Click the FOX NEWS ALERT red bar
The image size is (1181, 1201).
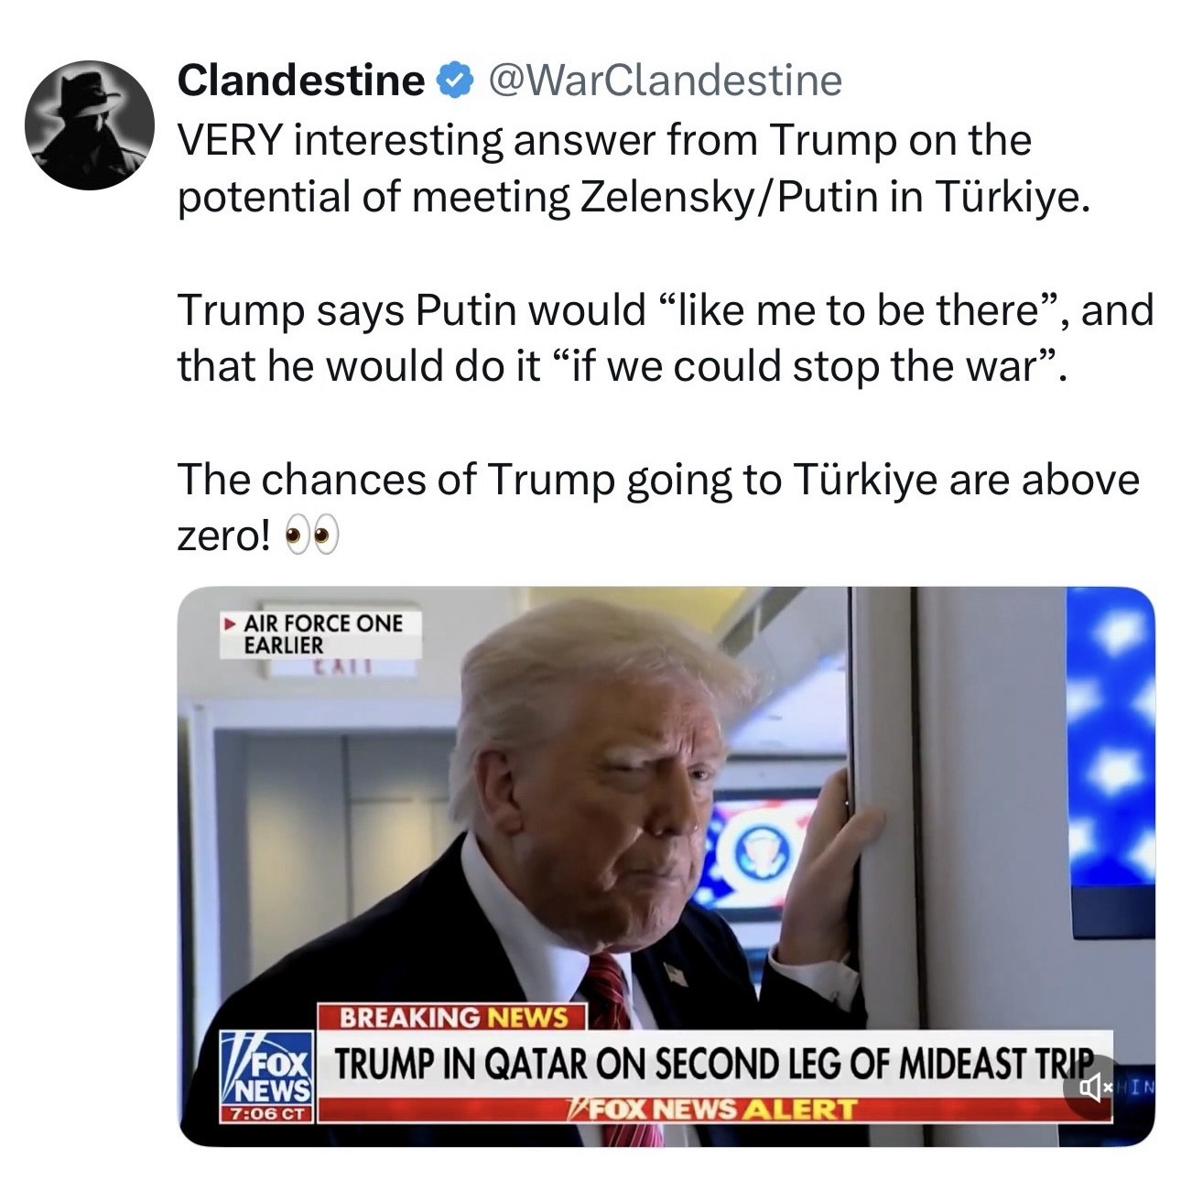714,1109
